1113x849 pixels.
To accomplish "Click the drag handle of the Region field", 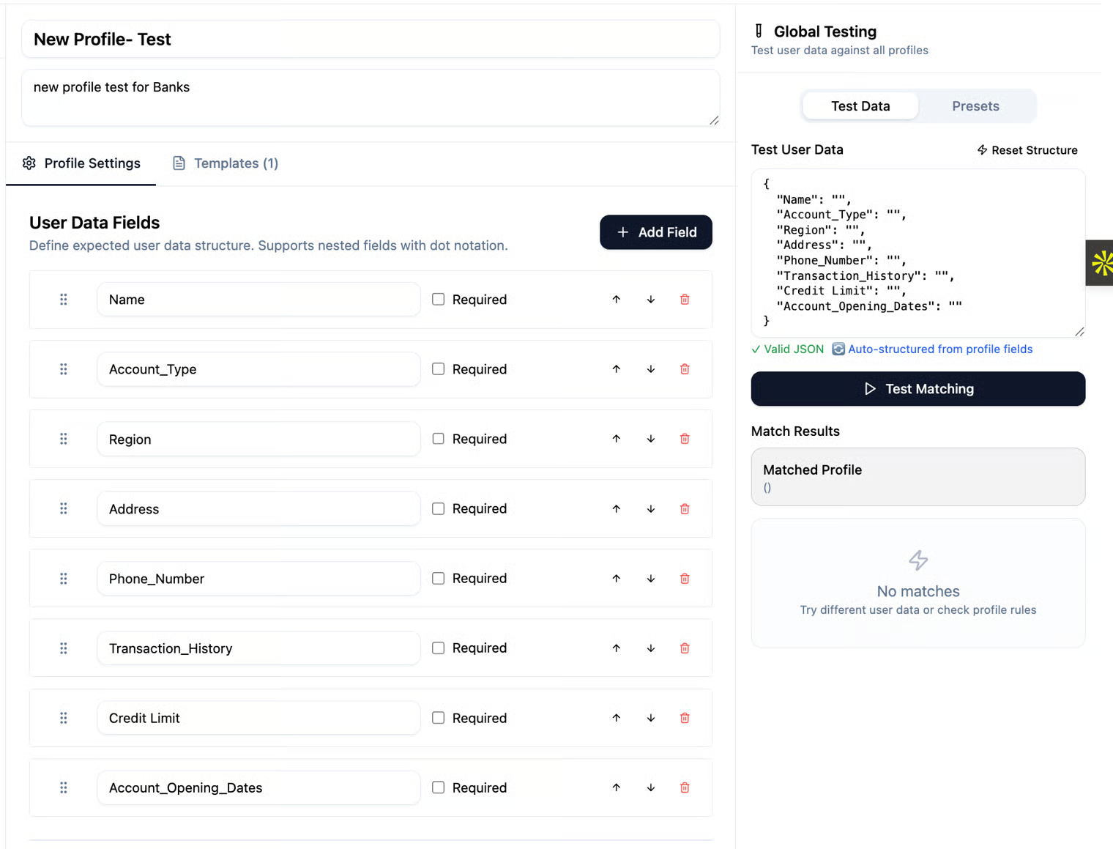I will (x=64, y=439).
